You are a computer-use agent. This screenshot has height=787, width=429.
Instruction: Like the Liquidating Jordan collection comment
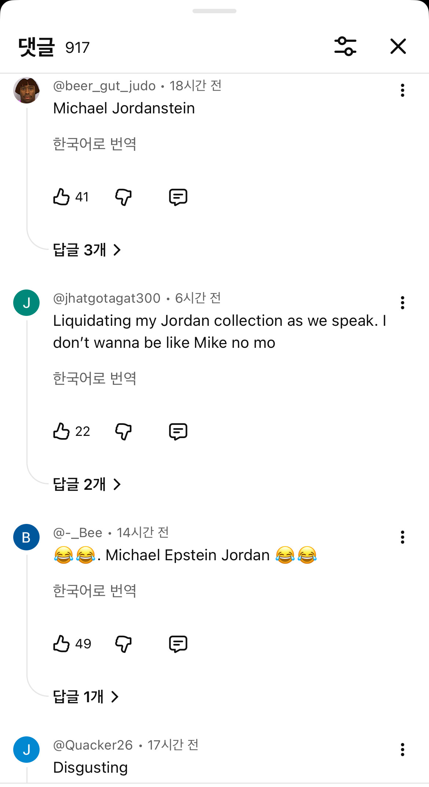[62, 431]
